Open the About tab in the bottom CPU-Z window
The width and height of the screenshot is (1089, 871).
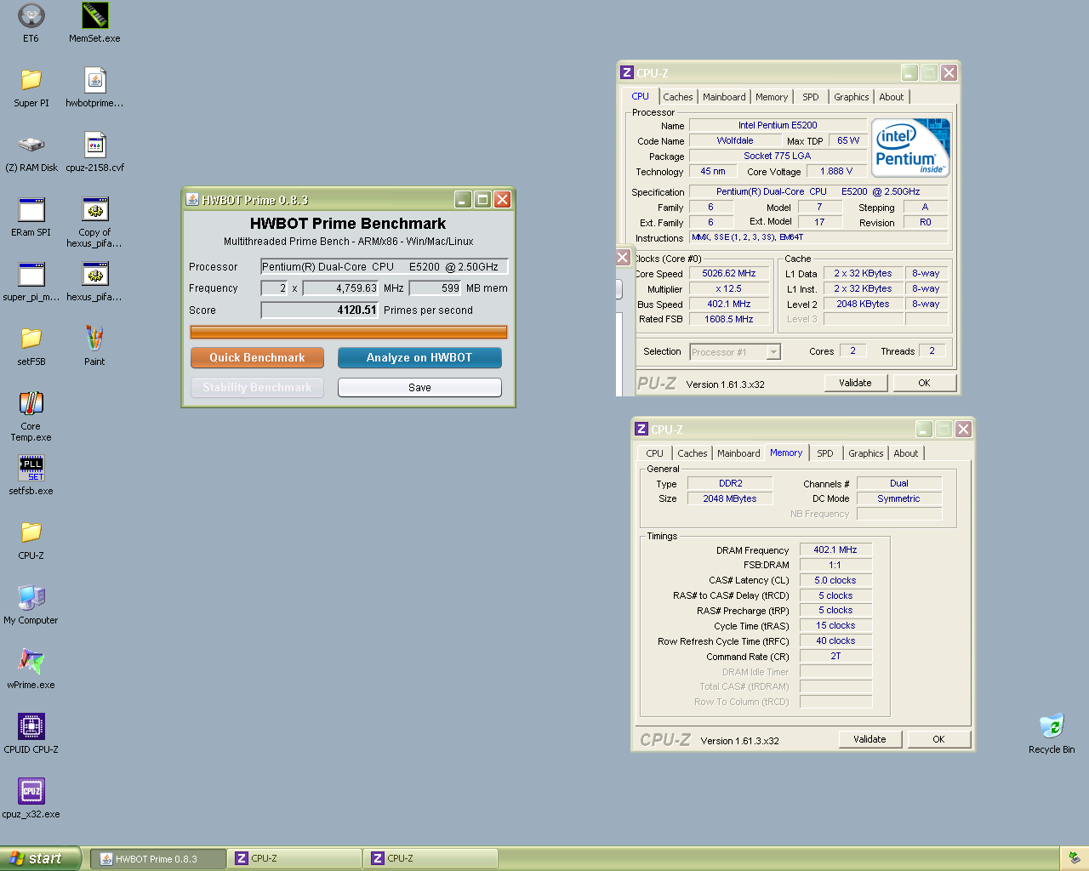[906, 453]
